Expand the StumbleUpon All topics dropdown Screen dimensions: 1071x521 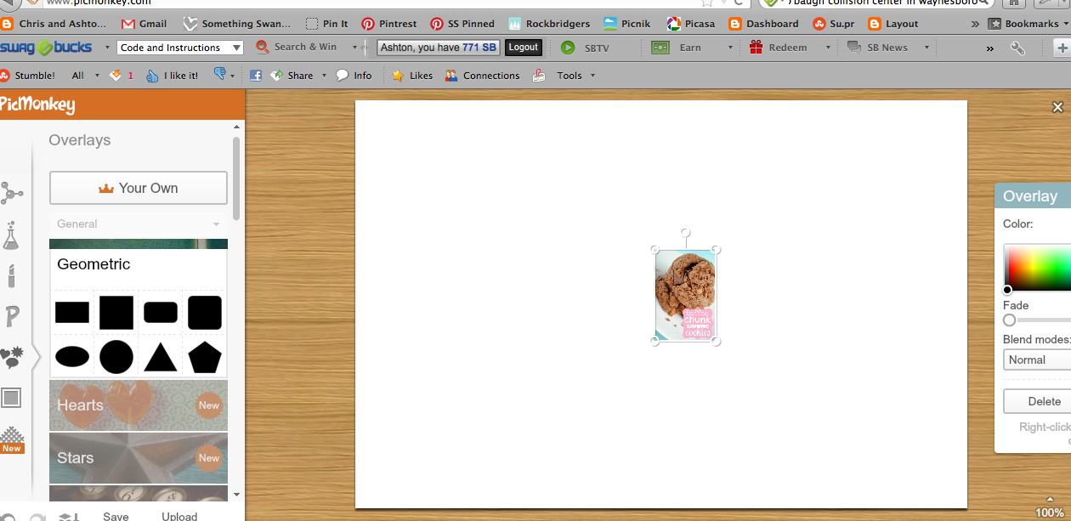tap(97, 76)
